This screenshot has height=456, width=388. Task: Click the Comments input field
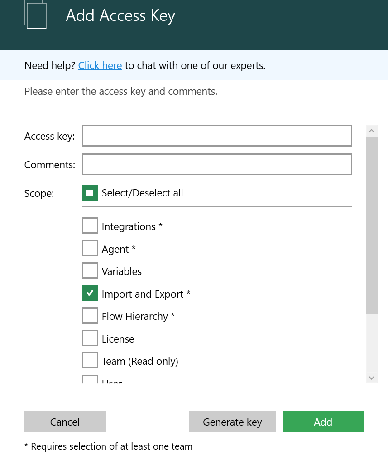pos(217,165)
